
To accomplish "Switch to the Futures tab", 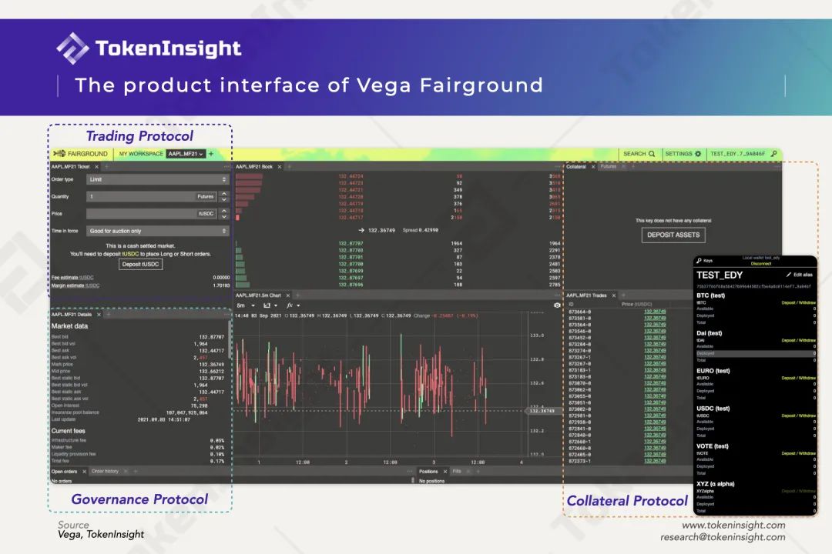I will click(x=609, y=166).
